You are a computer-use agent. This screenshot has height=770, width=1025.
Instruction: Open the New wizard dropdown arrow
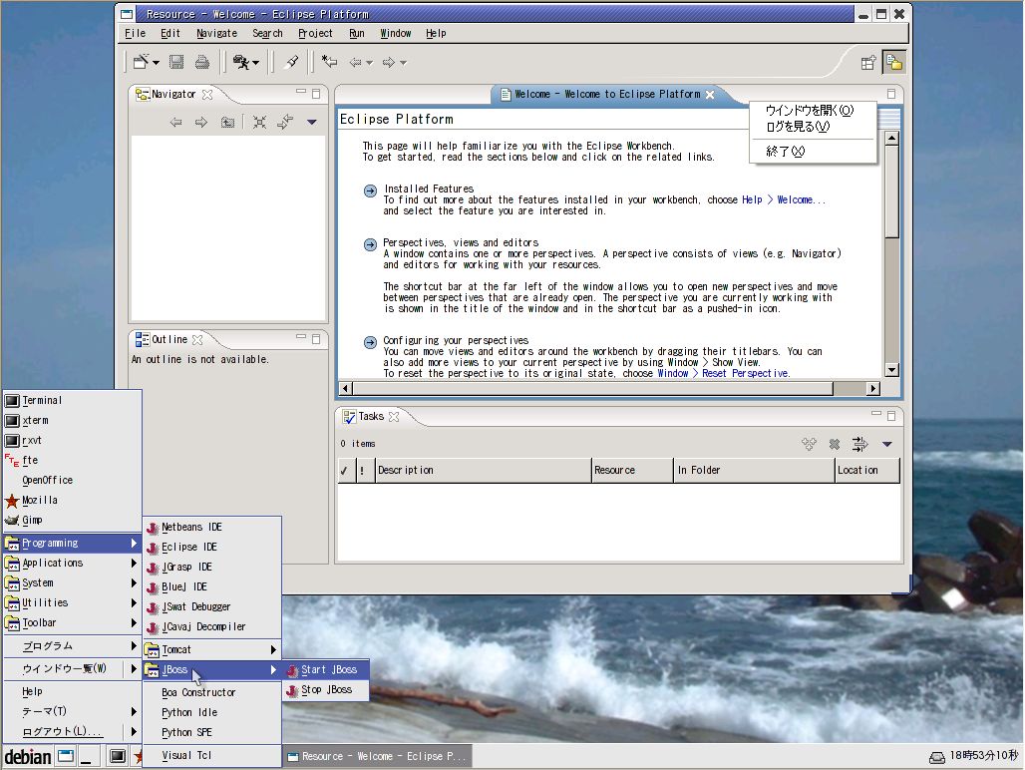[x=156, y=63]
